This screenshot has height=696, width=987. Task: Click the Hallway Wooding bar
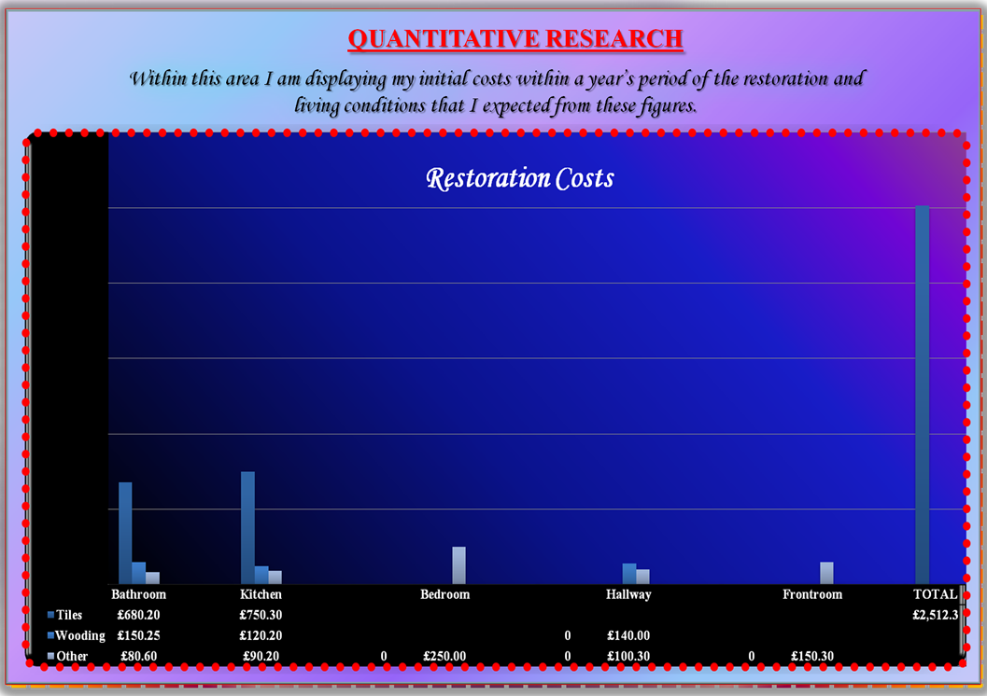[x=629, y=574]
